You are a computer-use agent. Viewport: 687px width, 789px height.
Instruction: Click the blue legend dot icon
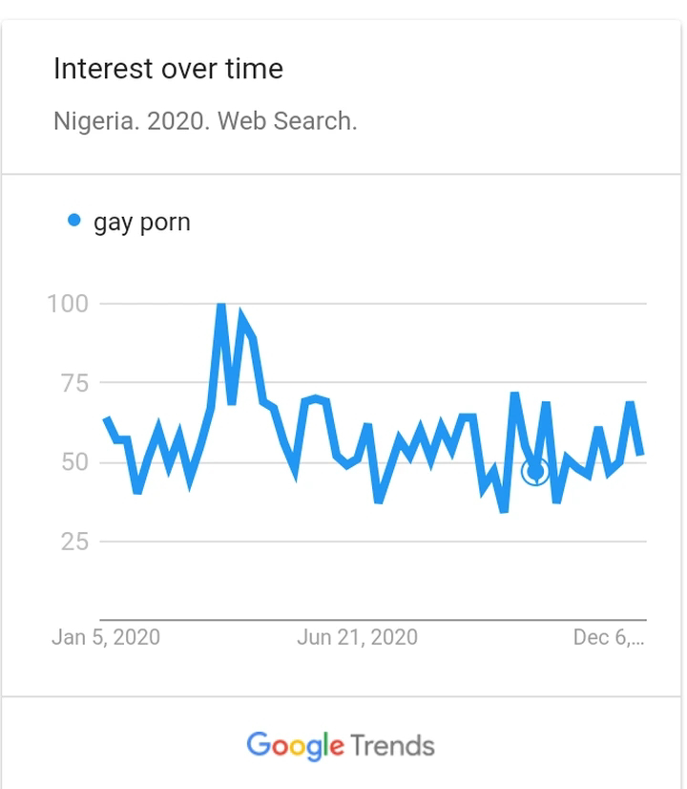coord(73,221)
